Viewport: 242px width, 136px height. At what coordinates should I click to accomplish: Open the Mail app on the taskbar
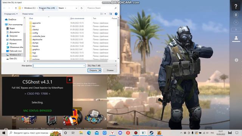[x=97, y=133]
